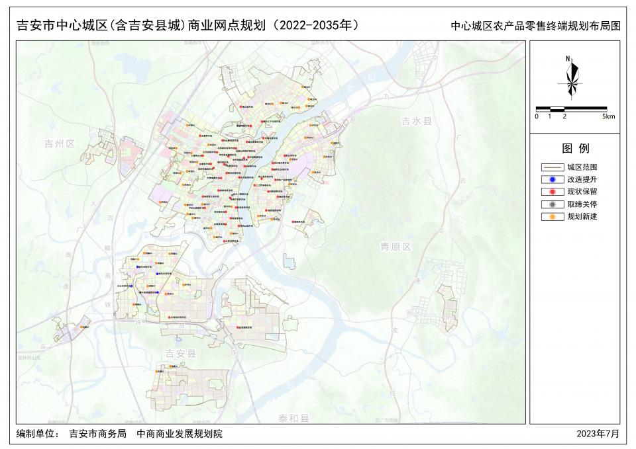The width and height of the screenshot is (636, 449).
Task: Click the 城区范围 boundary line sample
Action: click(551, 167)
